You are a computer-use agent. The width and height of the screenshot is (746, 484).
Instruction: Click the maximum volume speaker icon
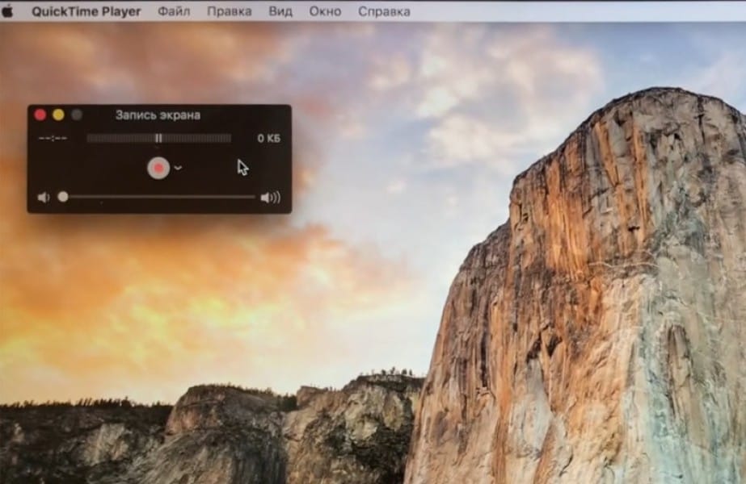270,197
